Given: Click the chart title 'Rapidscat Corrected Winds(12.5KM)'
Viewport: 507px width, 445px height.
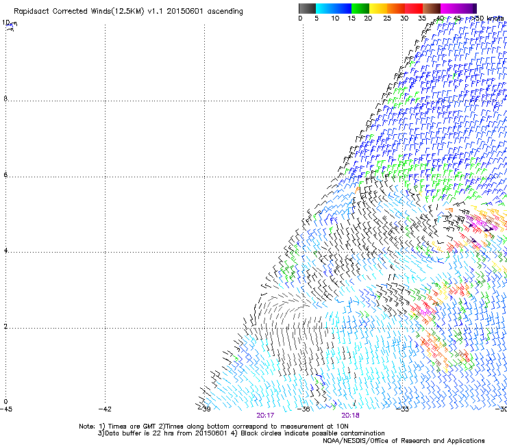Looking at the screenshot, I should 79,12.
